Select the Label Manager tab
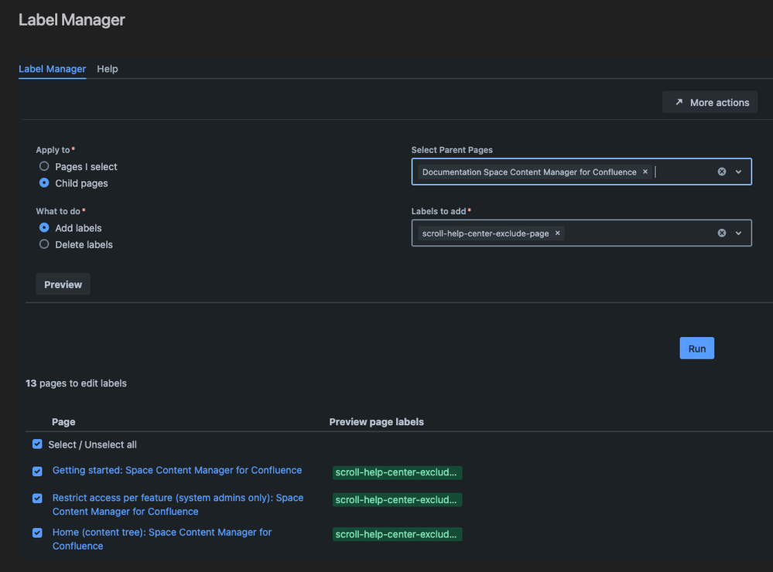This screenshot has width=773, height=572. [52, 69]
